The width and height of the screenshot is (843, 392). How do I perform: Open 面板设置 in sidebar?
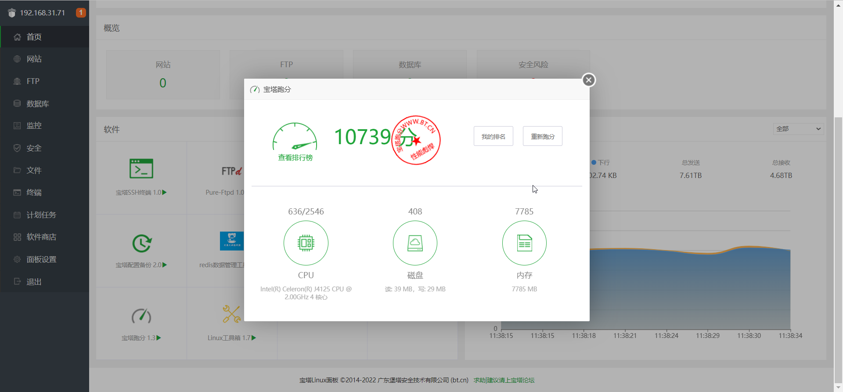(x=45, y=259)
